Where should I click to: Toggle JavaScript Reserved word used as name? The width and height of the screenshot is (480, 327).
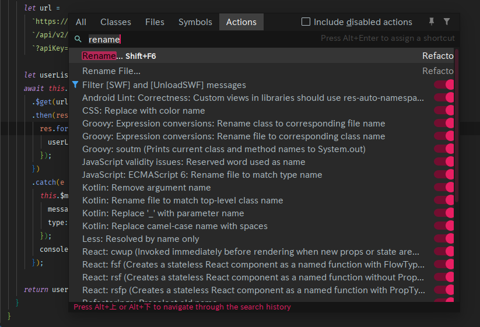(x=444, y=162)
